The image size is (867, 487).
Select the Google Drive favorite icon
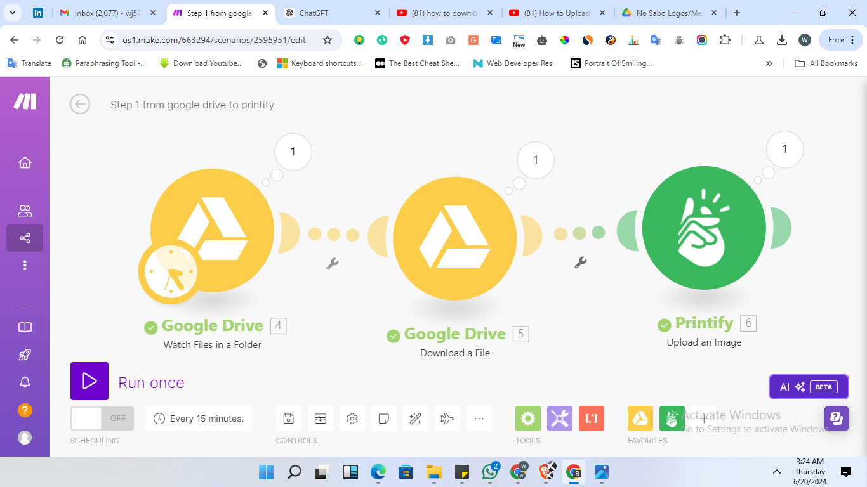(640, 419)
